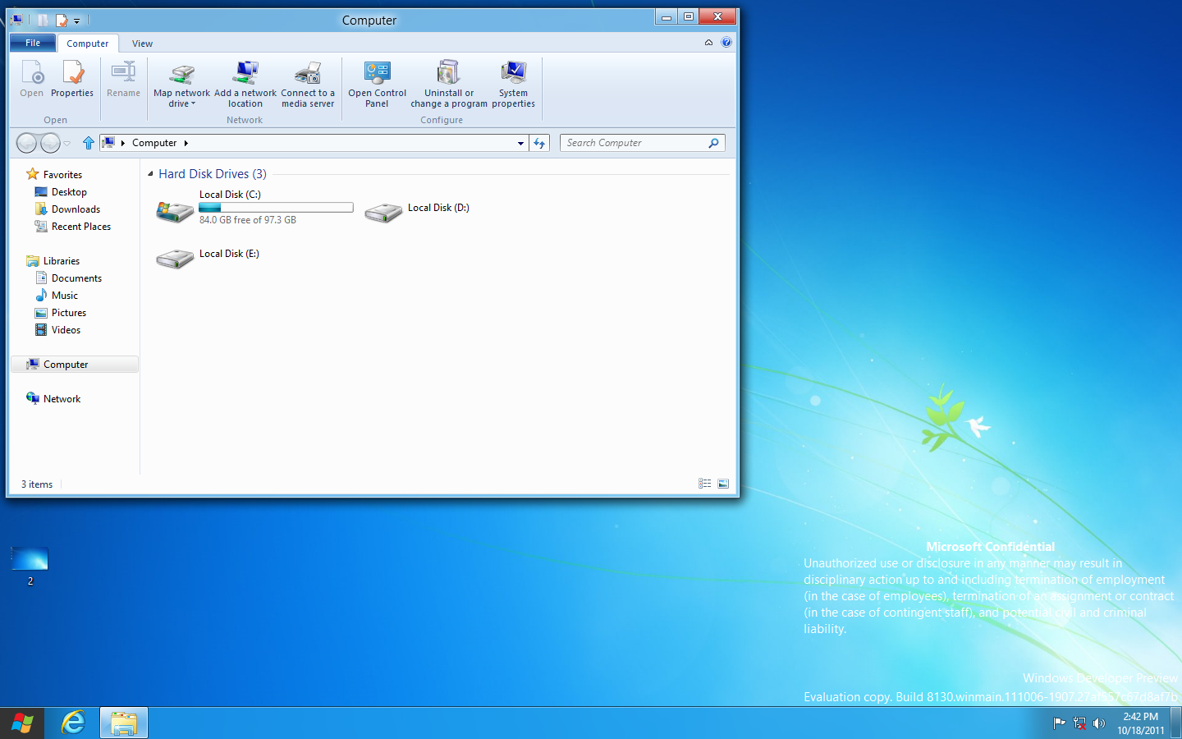
Task: Switch to the View ribbon tab
Action: point(142,44)
